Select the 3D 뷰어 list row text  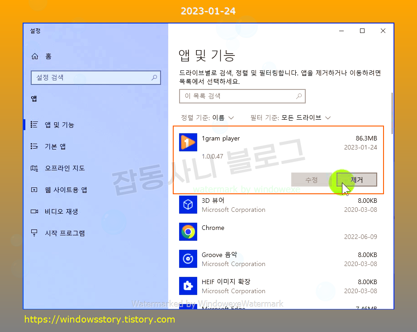[x=213, y=201]
